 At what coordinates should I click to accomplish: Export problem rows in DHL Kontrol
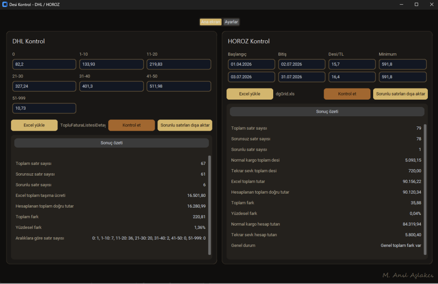tap(185, 125)
